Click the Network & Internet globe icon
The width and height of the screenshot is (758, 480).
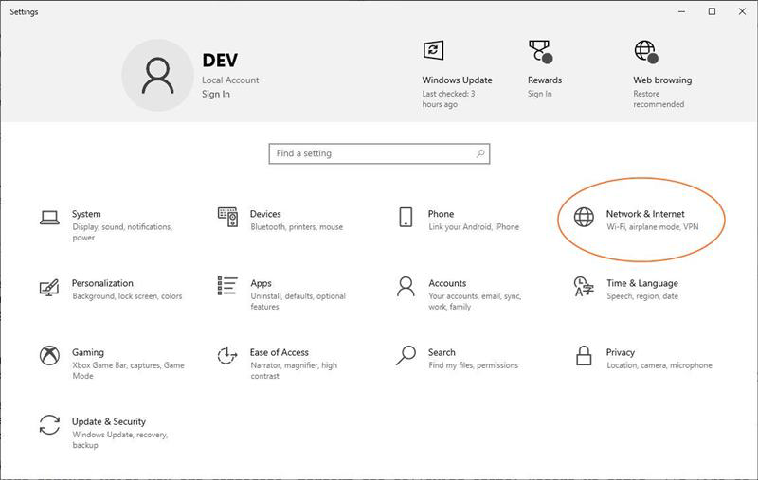point(584,218)
